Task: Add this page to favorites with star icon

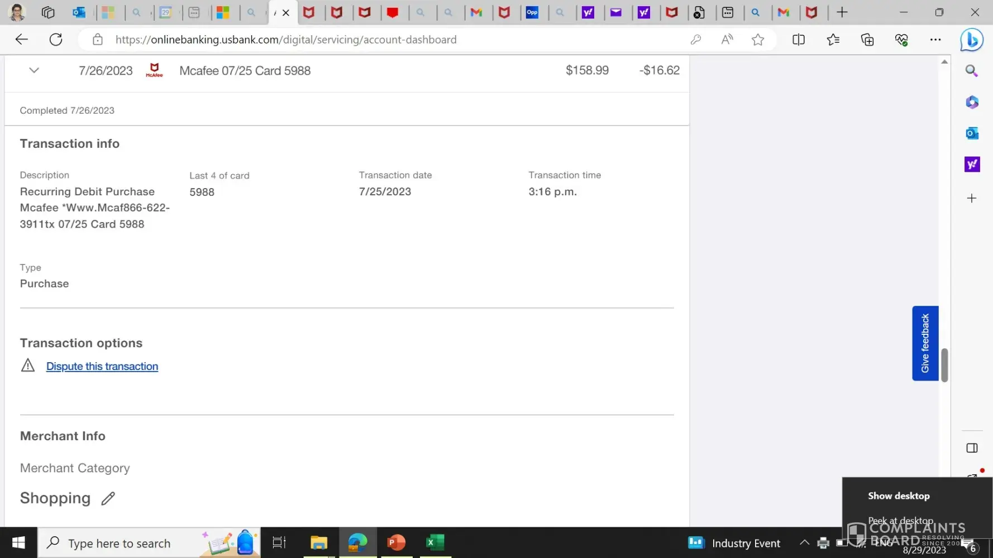Action: pyautogui.click(x=757, y=40)
